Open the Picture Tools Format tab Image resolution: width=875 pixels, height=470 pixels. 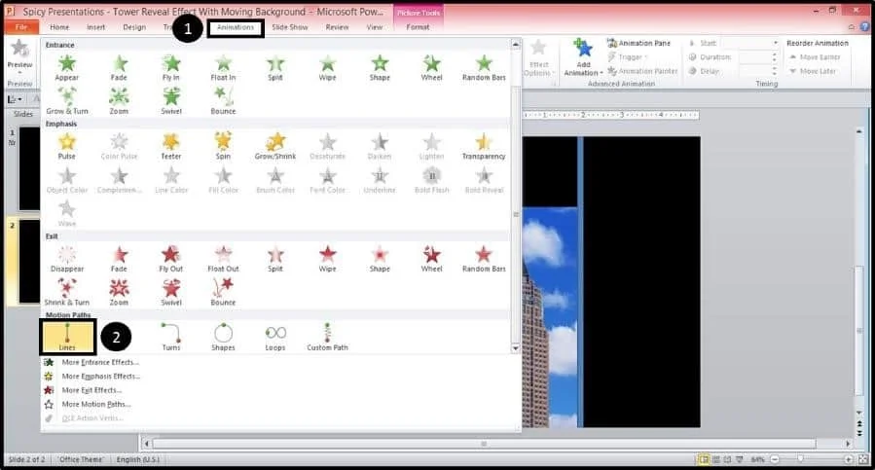click(418, 27)
